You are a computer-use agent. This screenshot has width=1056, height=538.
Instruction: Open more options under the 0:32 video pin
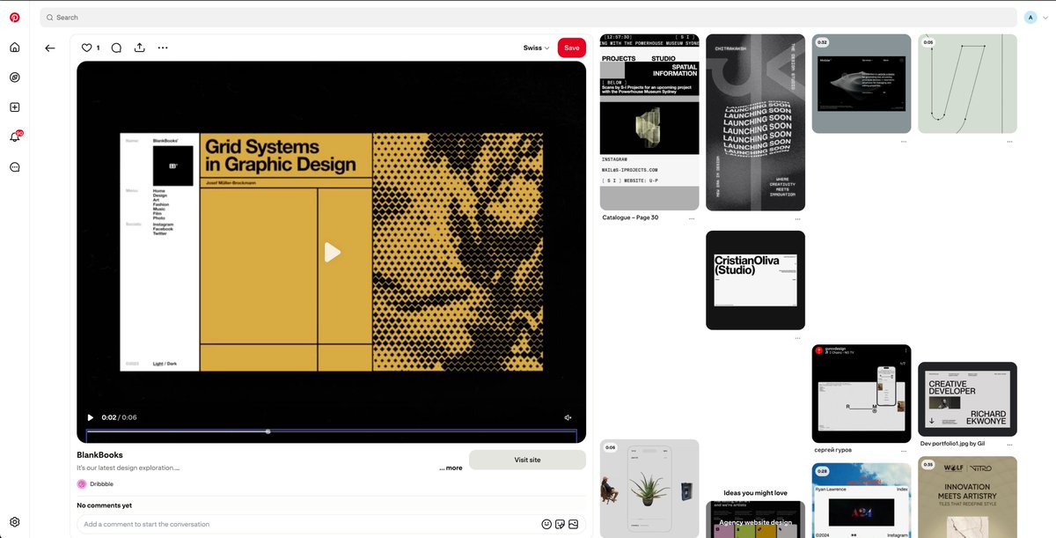point(904,141)
